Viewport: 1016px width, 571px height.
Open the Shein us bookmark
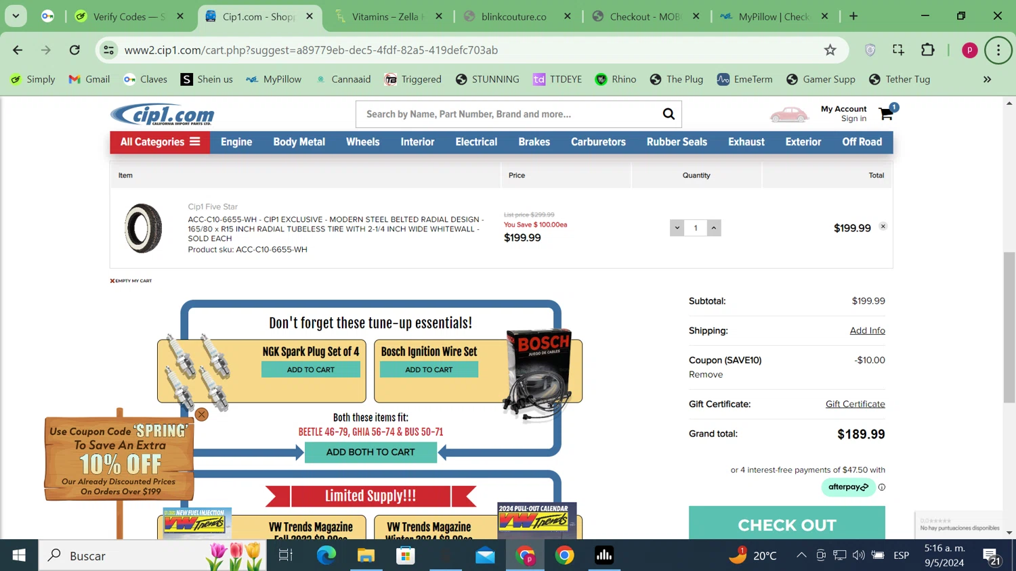click(x=207, y=79)
